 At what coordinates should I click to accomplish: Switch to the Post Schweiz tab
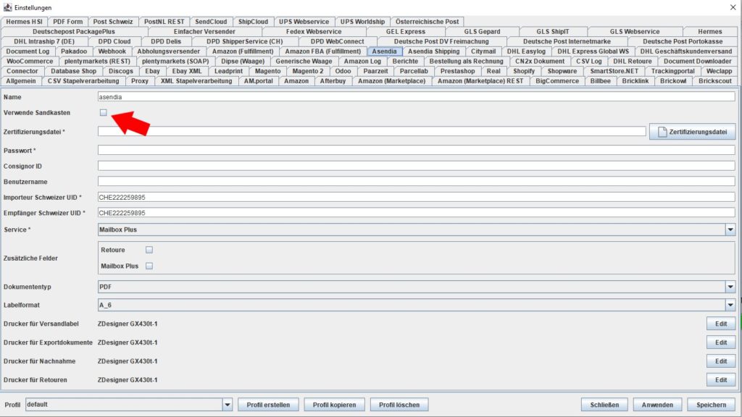tap(113, 22)
